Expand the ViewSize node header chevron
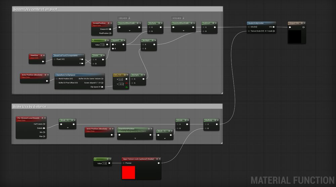 pyautogui.click(x=44, y=55)
